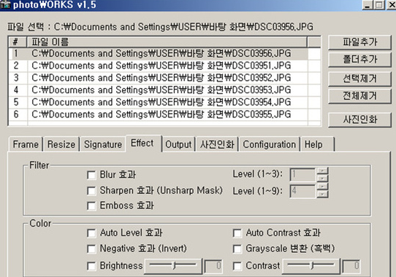
Task: Click the Blur Level value field
Action: point(302,175)
